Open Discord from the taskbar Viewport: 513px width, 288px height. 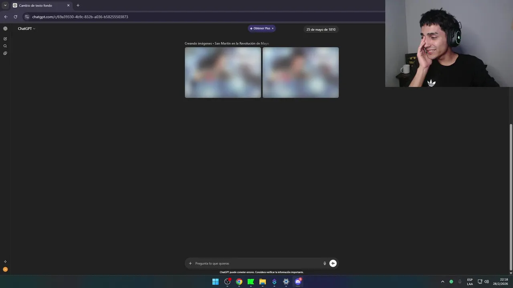point(298,282)
